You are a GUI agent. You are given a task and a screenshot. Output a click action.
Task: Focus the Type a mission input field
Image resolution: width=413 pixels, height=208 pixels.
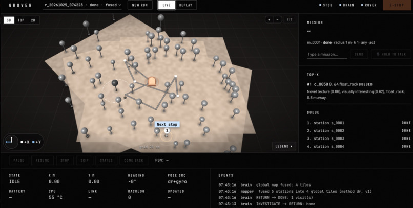click(327, 54)
